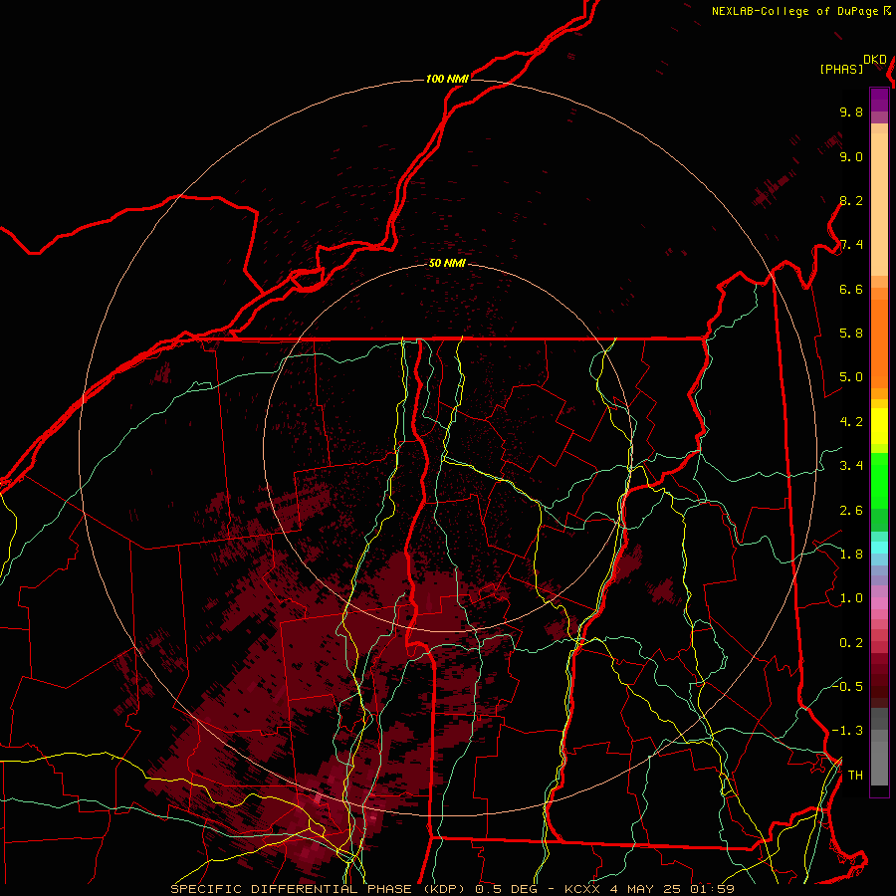896x896 pixels.
Task: Click the 50 NMI range ring label
Action: 447,264
